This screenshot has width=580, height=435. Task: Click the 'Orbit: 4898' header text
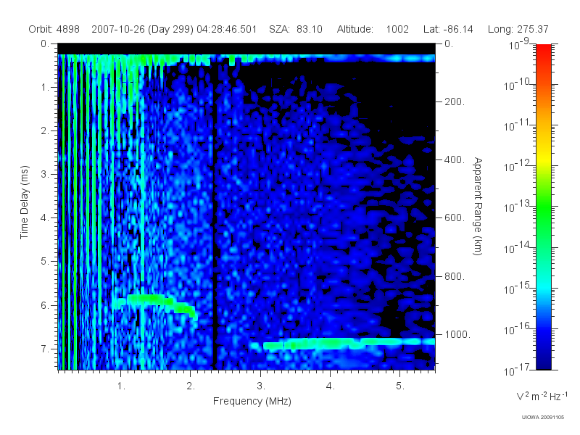(x=54, y=29)
